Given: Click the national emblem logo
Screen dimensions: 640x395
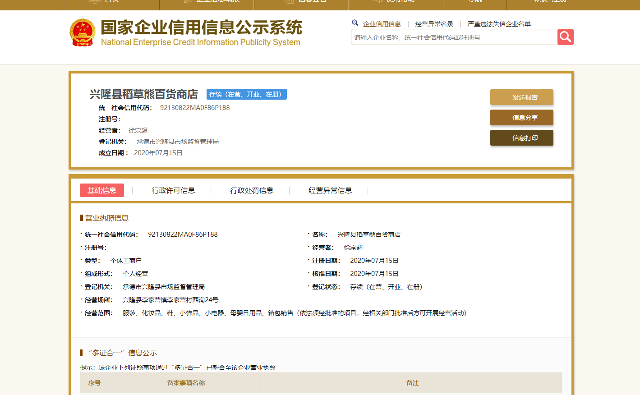Looking at the screenshot, I should click(x=83, y=32).
